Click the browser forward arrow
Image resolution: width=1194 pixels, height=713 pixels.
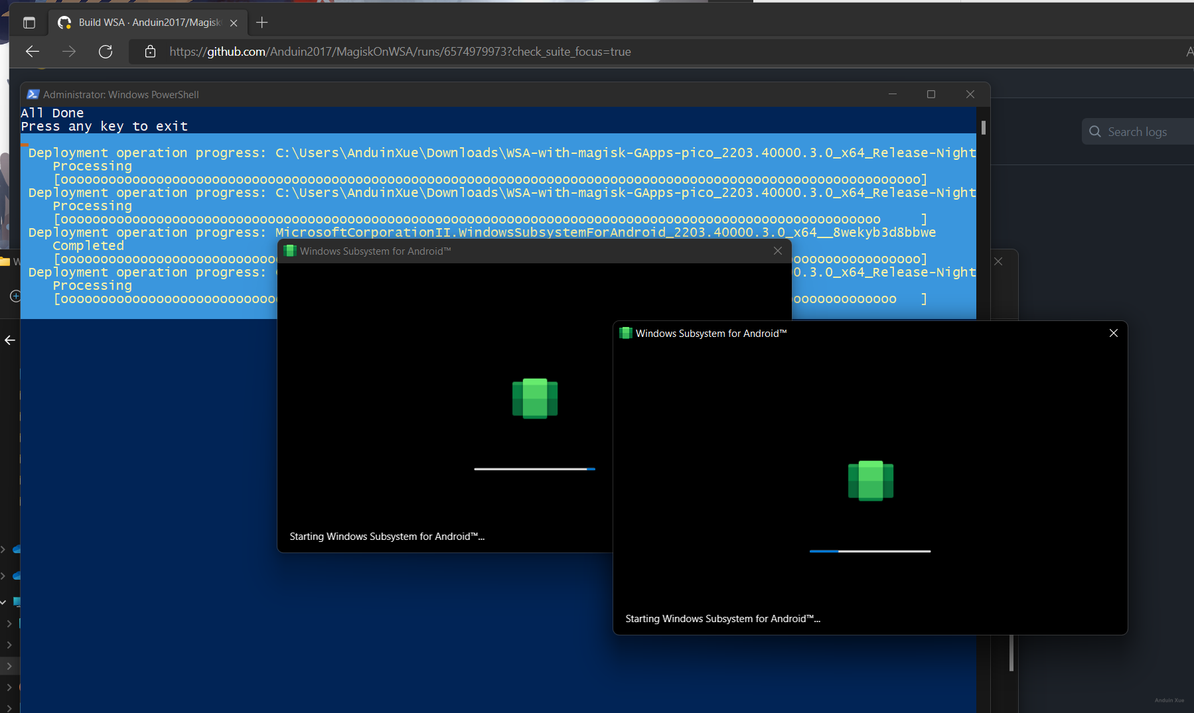[69, 52]
